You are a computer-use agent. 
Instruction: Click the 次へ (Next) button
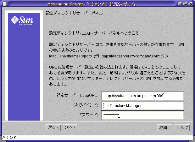(70, 128)
